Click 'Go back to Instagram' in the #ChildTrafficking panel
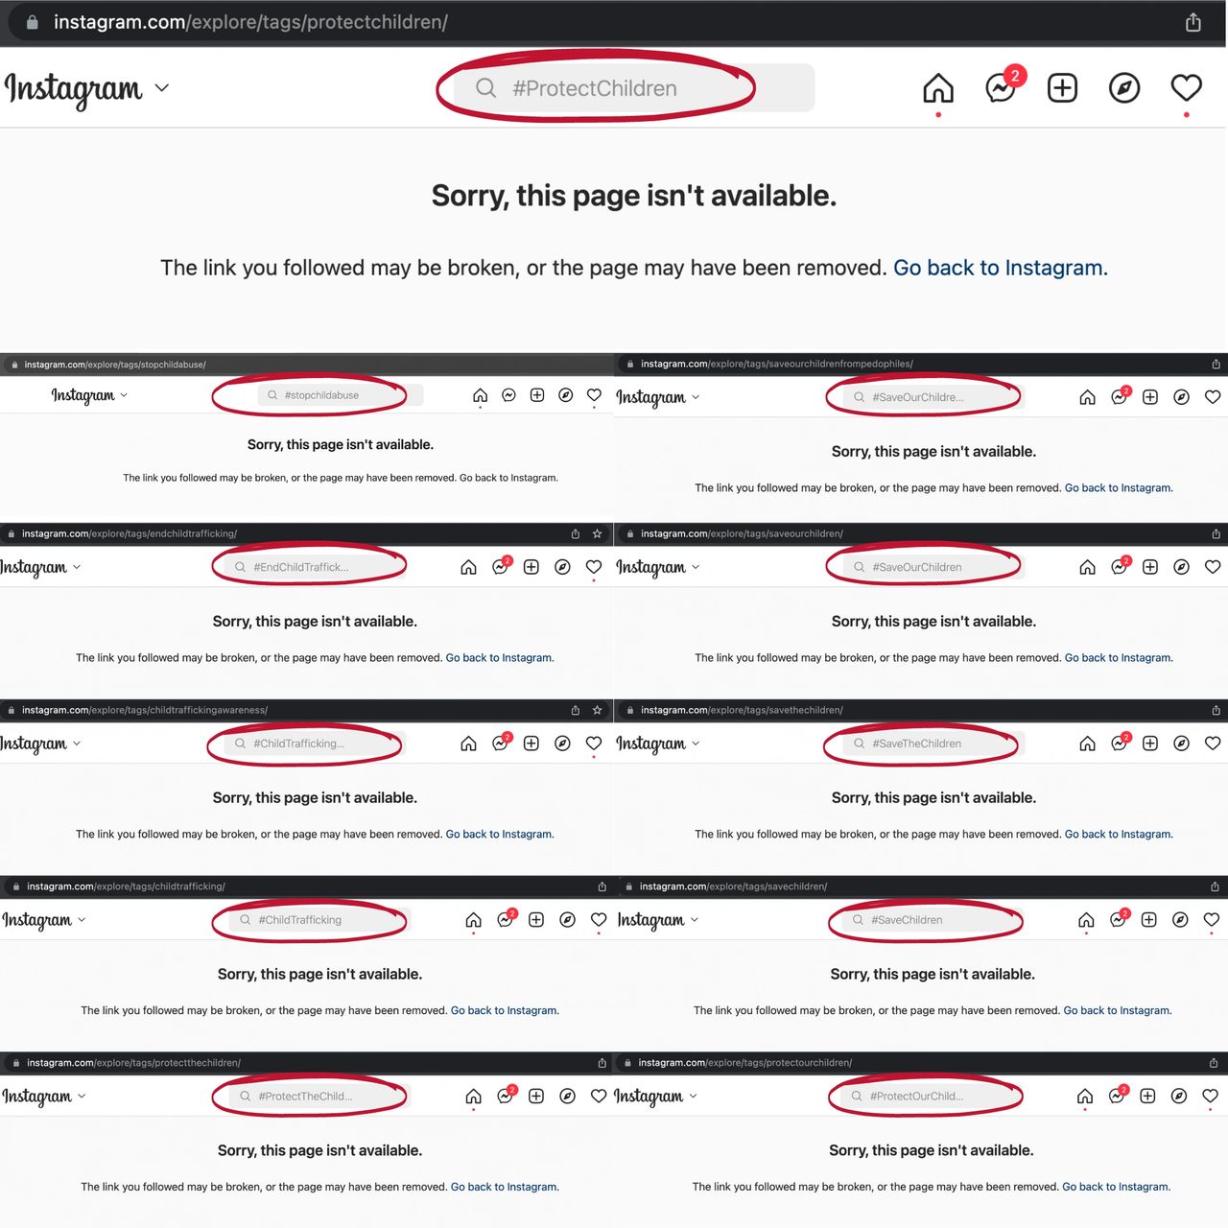The width and height of the screenshot is (1228, 1228). pyautogui.click(x=504, y=1010)
